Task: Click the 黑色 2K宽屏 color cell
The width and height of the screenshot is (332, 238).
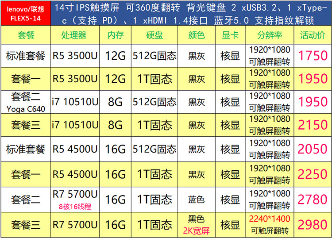Action: pyautogui.click(x=196, y=225)
